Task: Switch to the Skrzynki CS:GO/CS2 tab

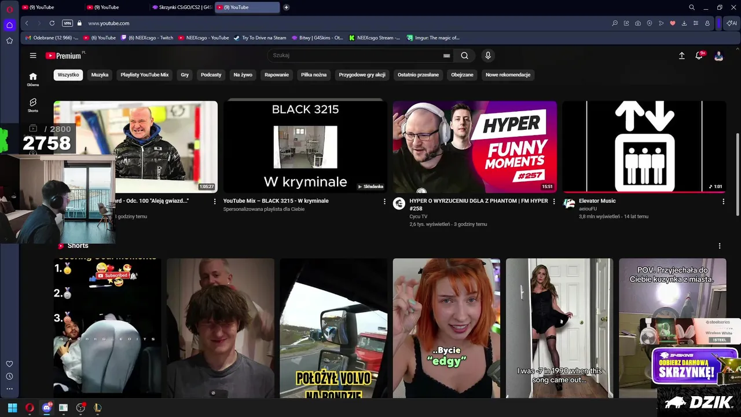Action: coord(182,8)
